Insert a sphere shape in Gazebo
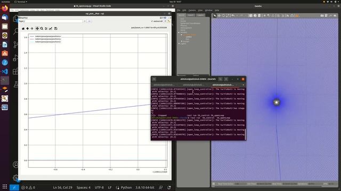 255,15
